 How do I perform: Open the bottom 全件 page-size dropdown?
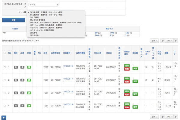click(154, 117)
